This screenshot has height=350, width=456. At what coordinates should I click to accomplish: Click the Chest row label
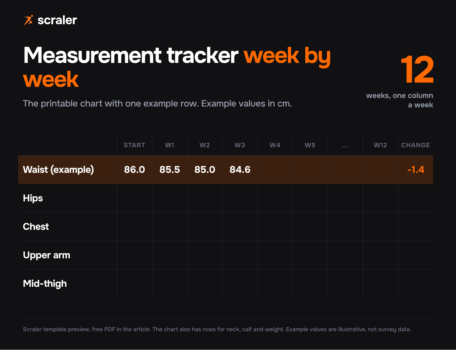point(36,227)
